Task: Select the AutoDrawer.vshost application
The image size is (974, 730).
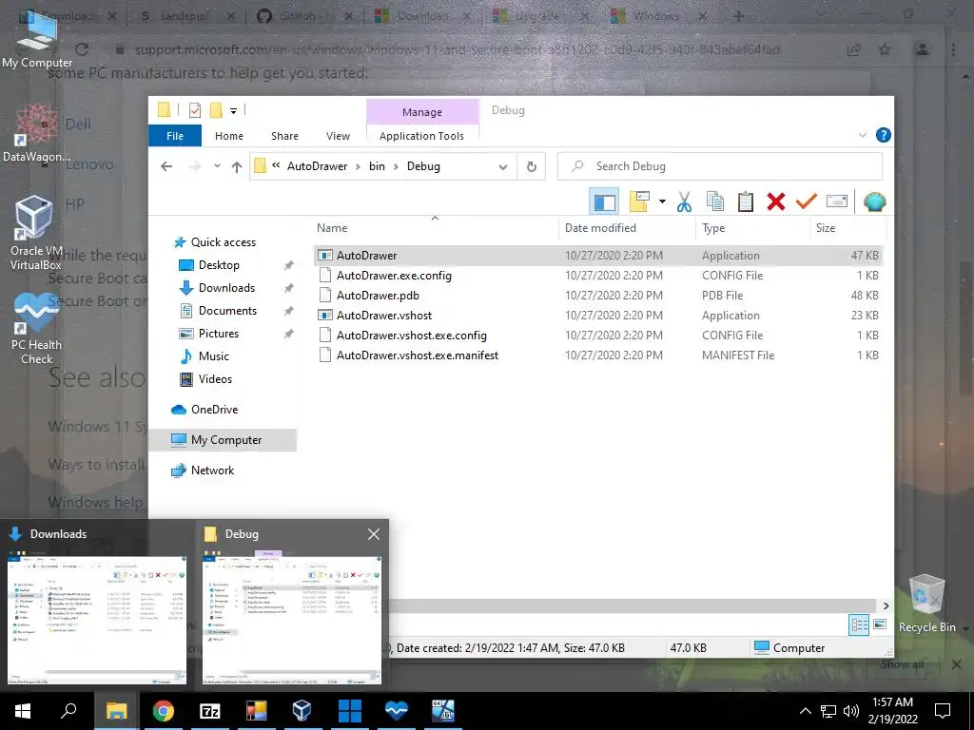Action: (597, 315)
